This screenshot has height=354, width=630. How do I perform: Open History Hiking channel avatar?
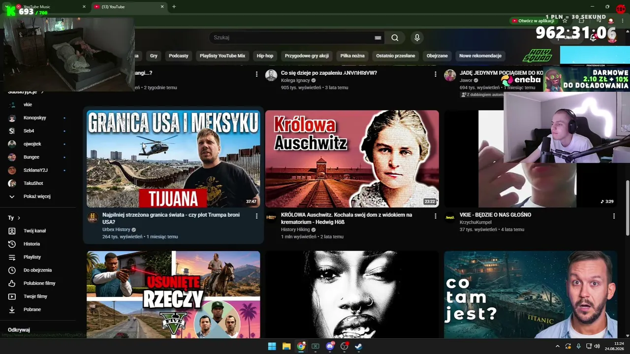pyautogui.click(x=271, y=218)
